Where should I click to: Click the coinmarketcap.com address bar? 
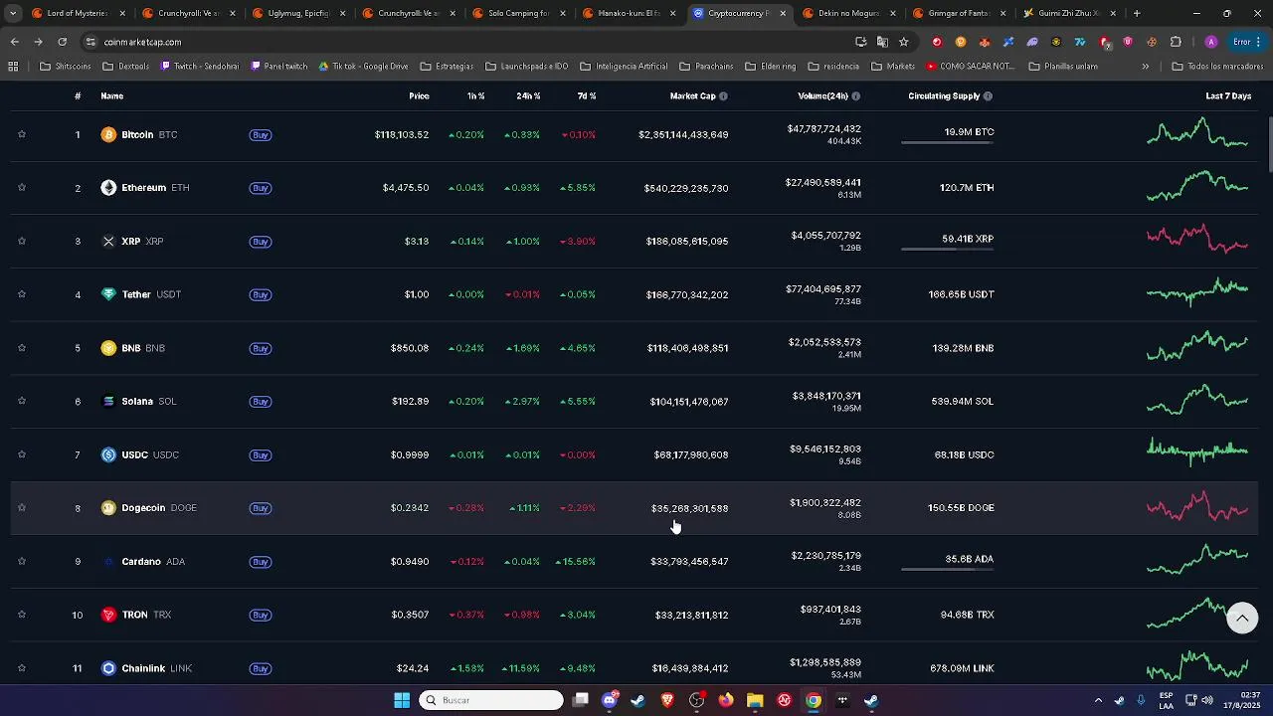[x=467, y=42]
